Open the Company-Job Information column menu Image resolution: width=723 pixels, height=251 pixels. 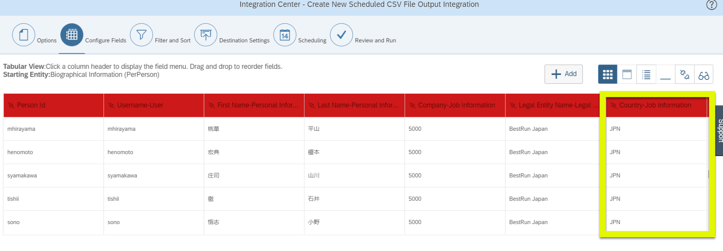click(455, 105)
